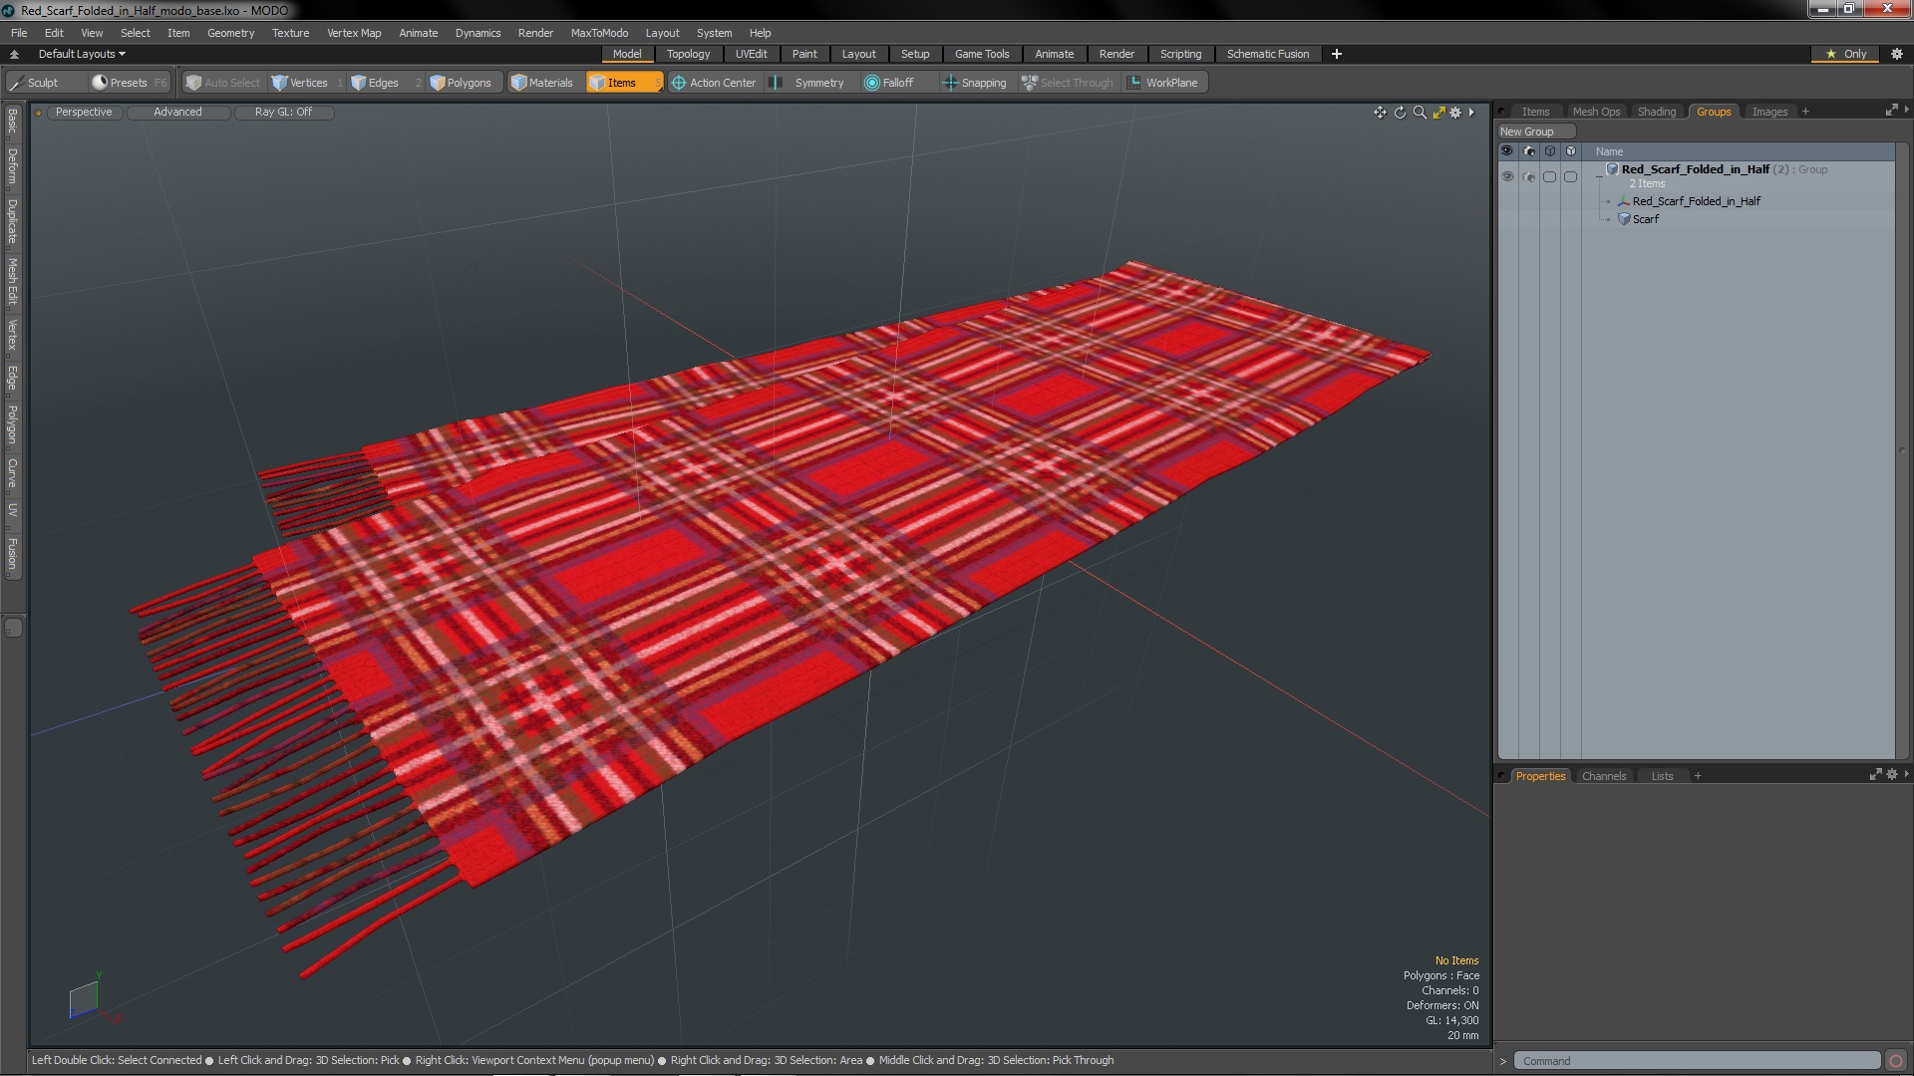Click the Command input field
The height and width of the screenshot is (1076, 1914).
1696,1061
